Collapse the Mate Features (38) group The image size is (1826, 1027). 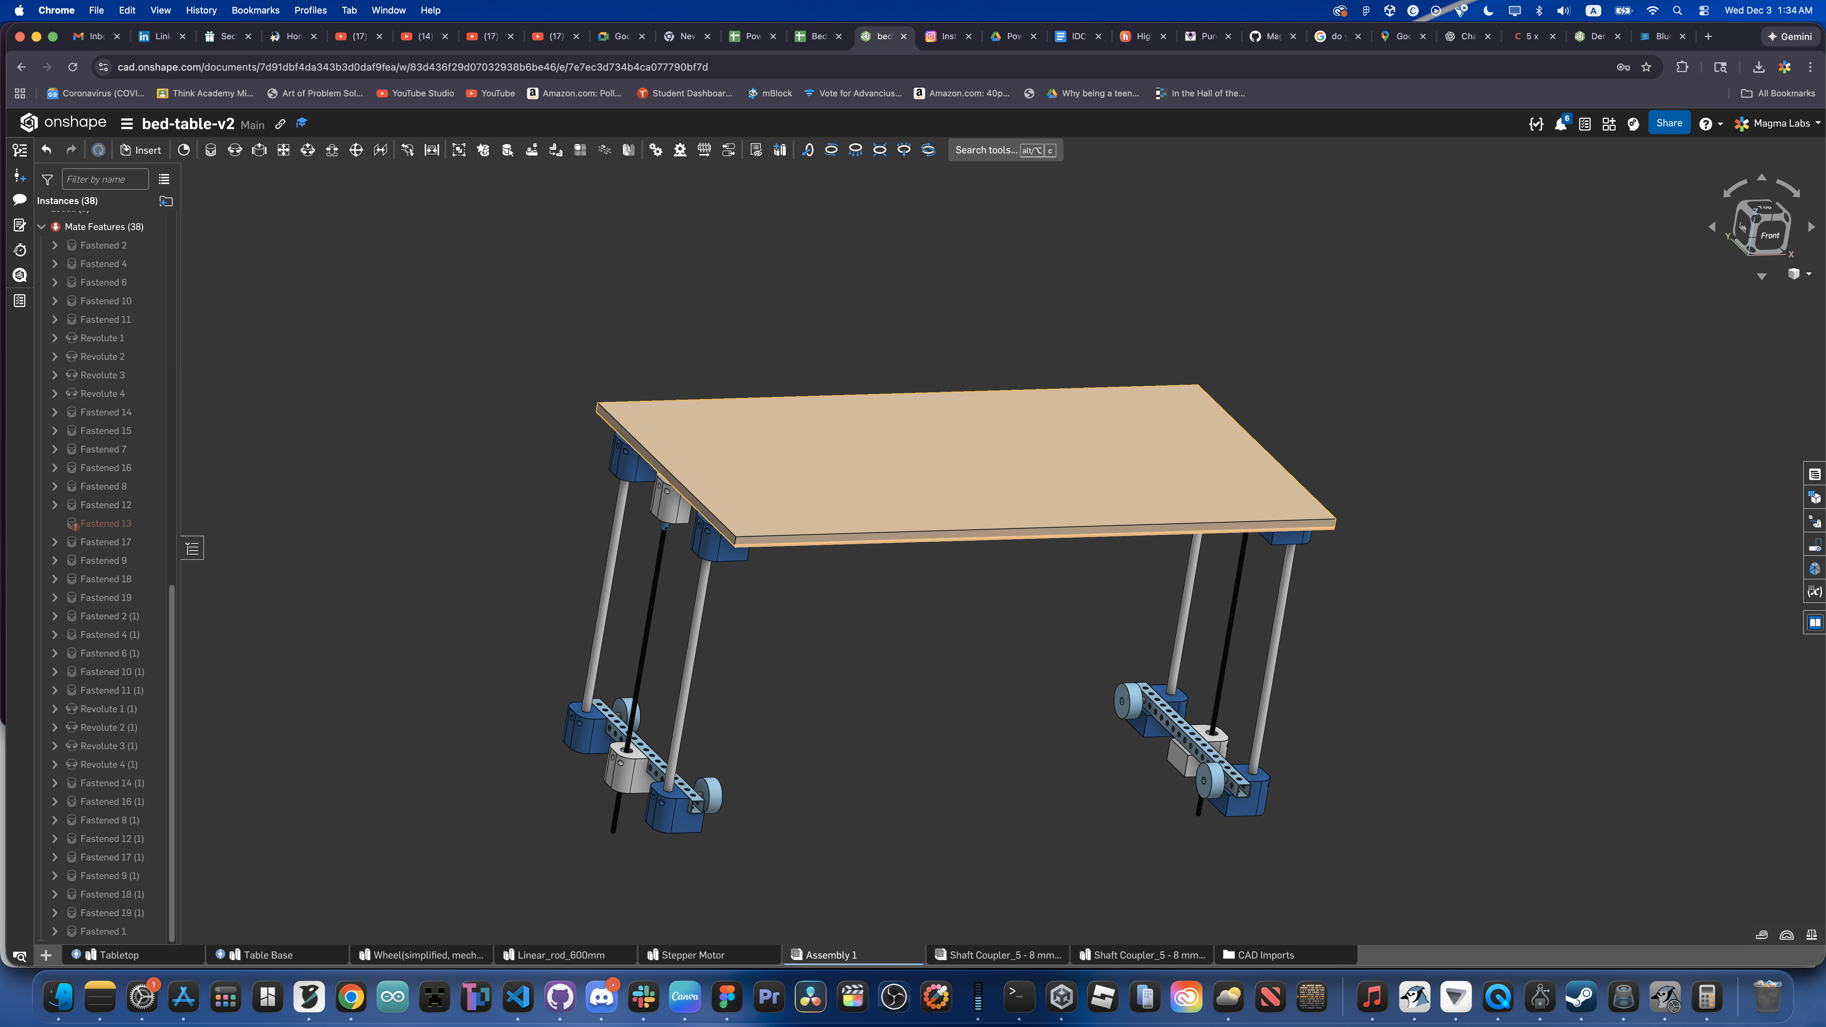point(41,226)
